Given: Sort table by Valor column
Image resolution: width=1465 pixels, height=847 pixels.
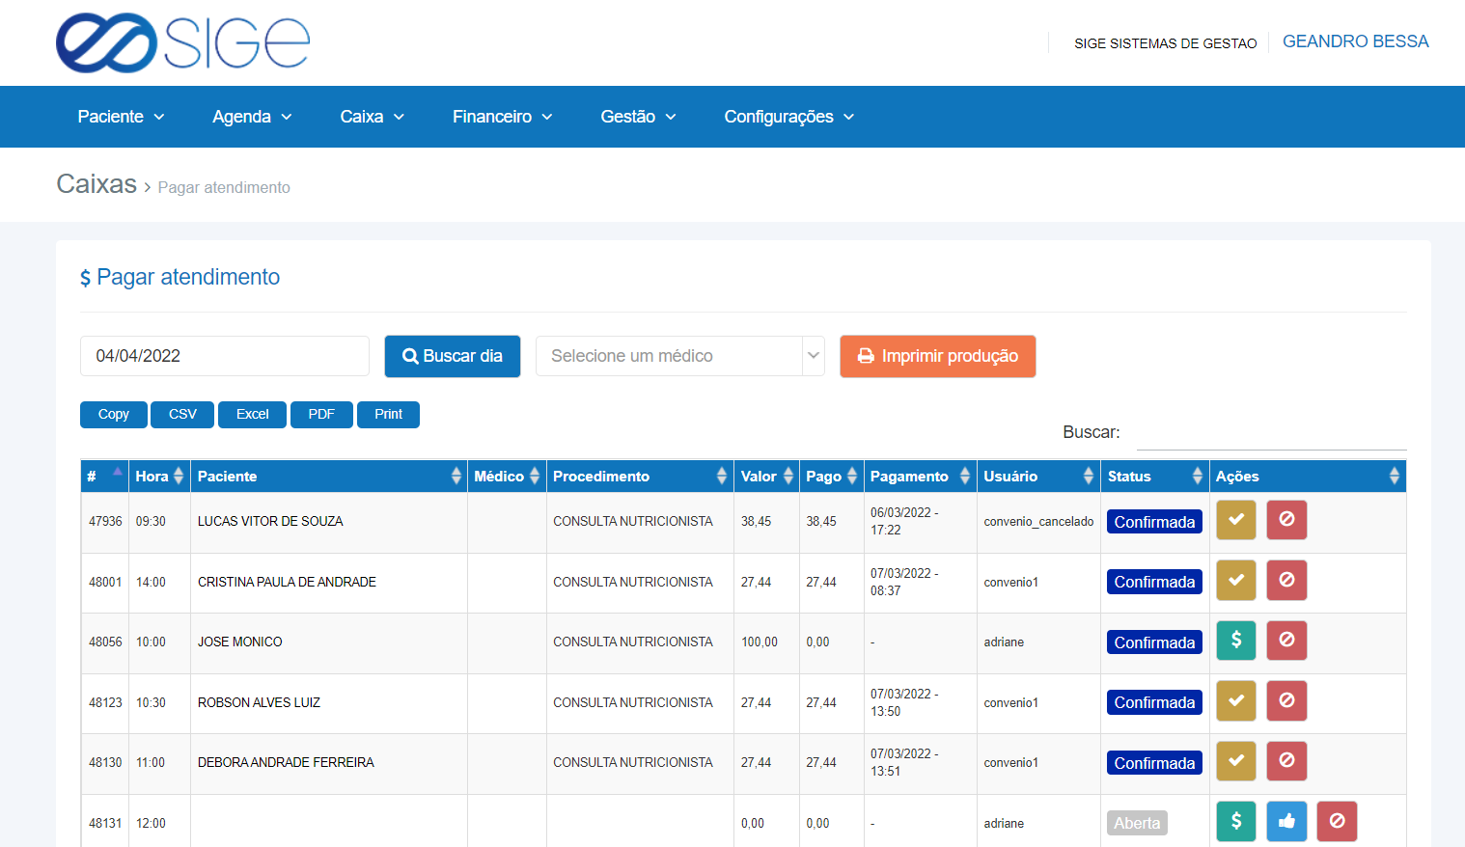Looking at the screenshot, I should [x=766, y=477].
